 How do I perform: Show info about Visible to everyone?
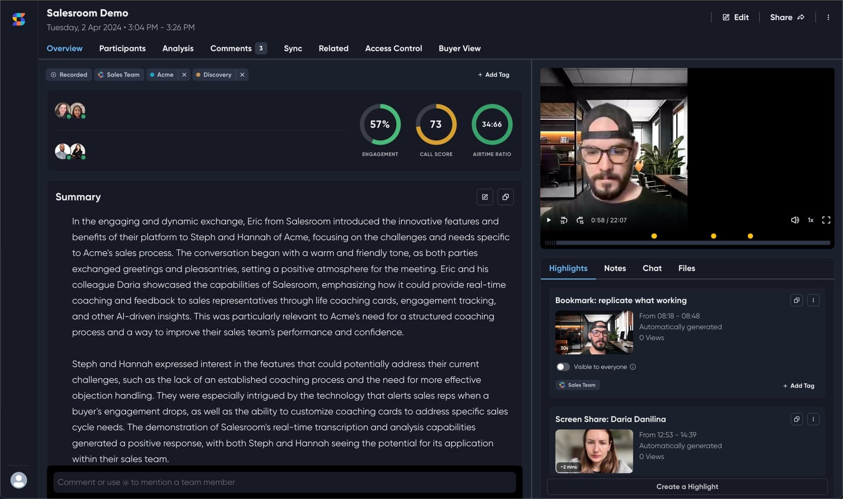pyautogui.click(x=633, y=367)
